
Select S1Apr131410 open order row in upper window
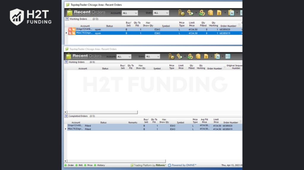[x=155, y=29]
